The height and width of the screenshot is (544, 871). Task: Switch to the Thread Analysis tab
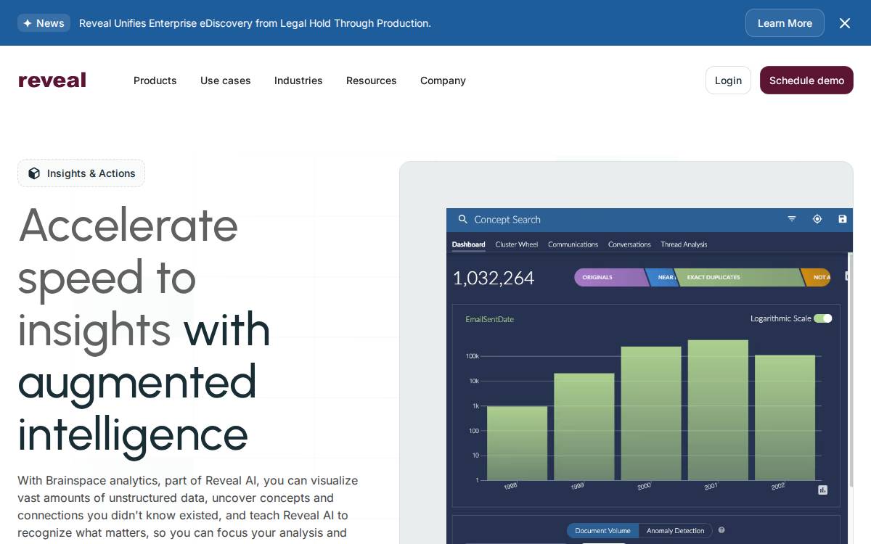(x=684, y=244)
